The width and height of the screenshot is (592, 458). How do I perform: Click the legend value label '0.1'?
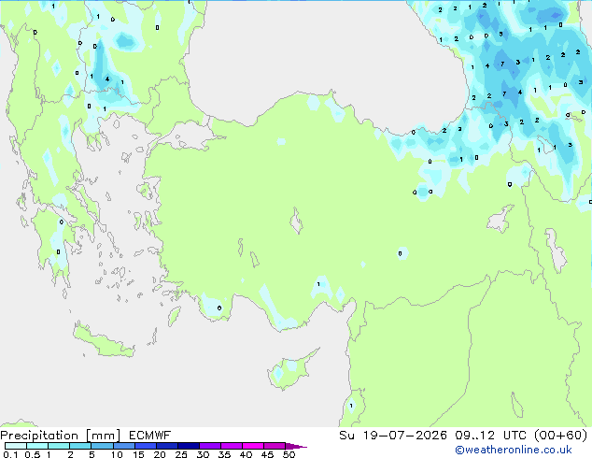coord(10,454)
